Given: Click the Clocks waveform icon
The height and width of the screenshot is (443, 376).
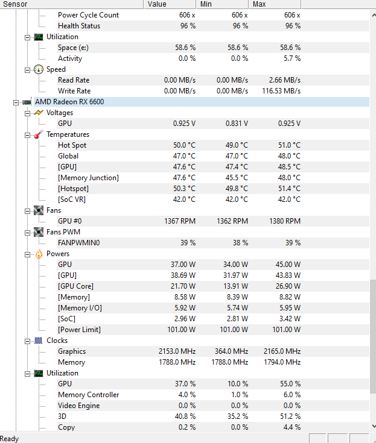Looking at the screenshot, I should click(x=39, y=341).
